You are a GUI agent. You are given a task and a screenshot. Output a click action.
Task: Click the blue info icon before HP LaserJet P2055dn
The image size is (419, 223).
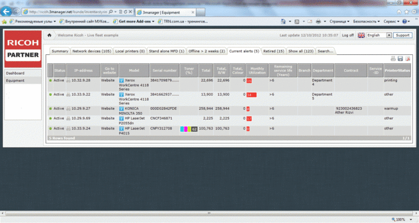click(x=122, y=118)
